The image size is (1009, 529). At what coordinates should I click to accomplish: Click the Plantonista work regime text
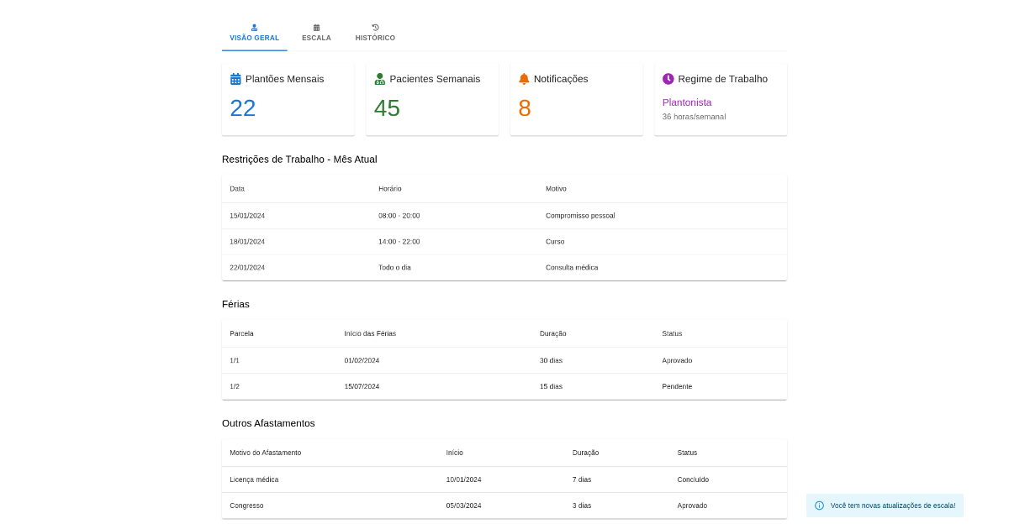(687, 102)
